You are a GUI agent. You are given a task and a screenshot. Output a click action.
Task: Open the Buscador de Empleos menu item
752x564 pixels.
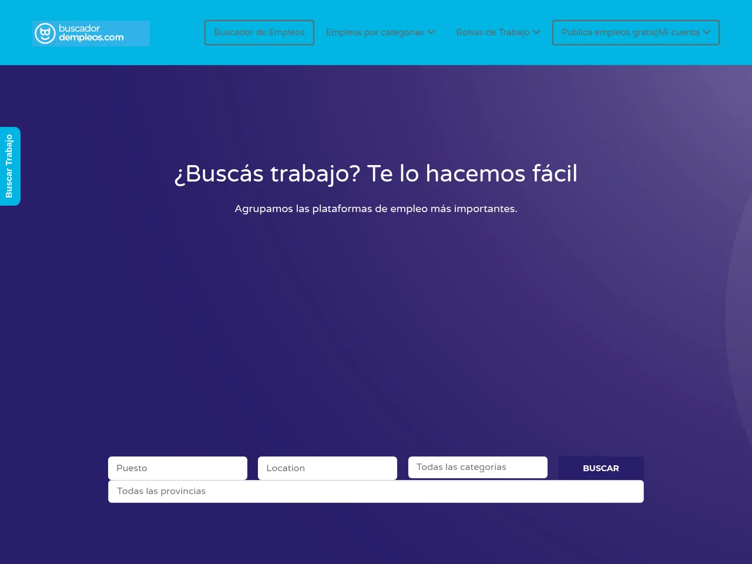pos(259,32)
